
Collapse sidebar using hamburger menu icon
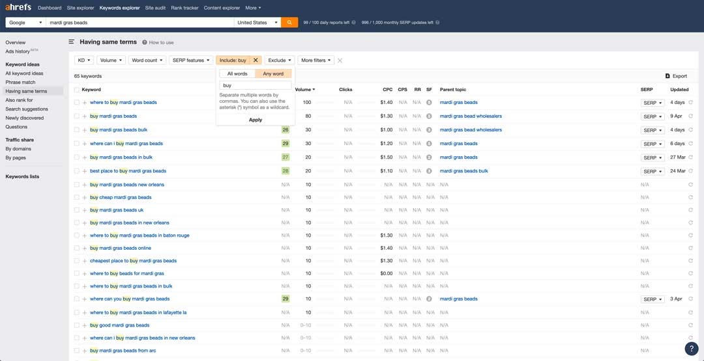(x=72, y=42)
